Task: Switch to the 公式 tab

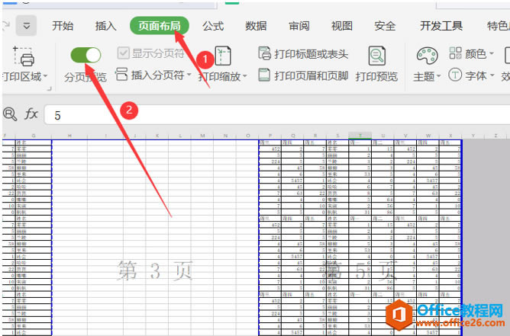Action: click(213, 26)
